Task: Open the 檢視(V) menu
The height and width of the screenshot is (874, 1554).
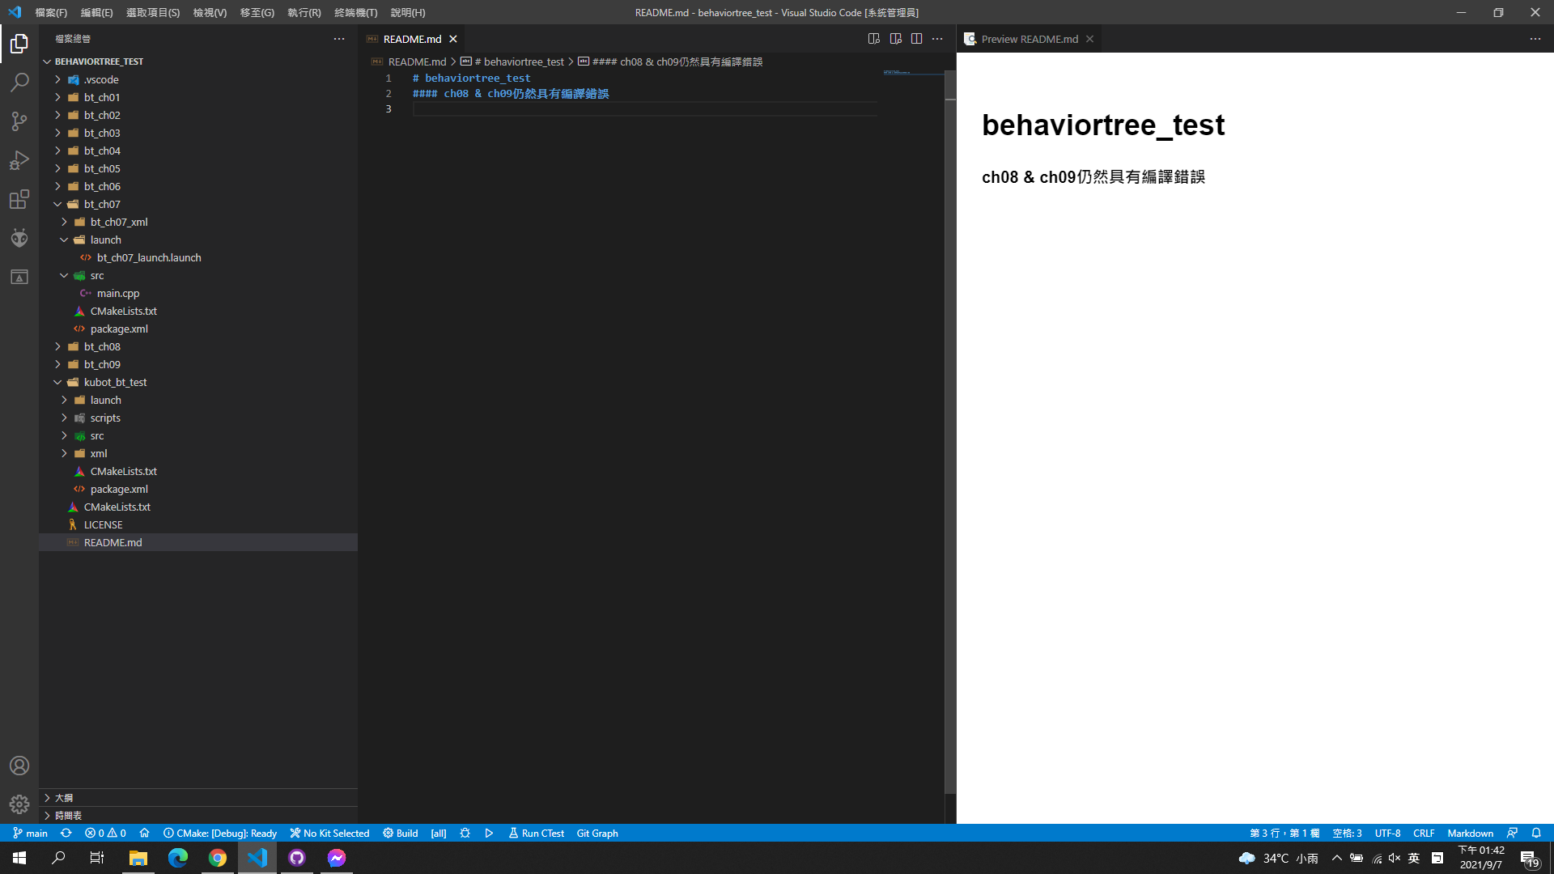Action: pos(210,12)
